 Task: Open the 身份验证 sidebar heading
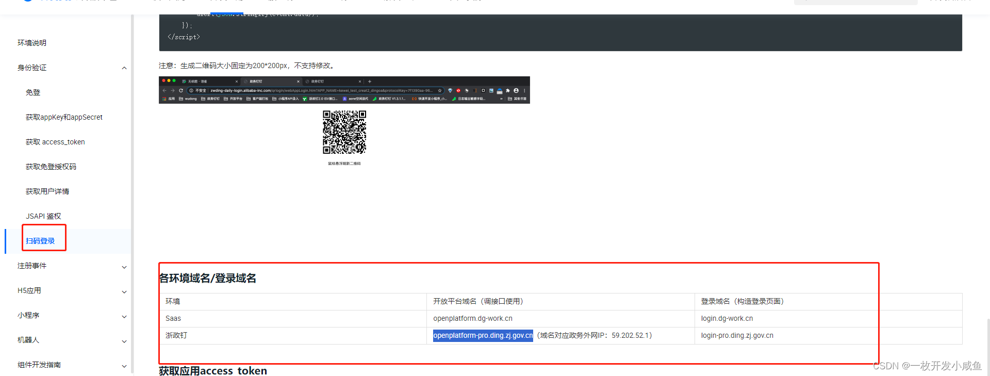[x=32, y=68]
